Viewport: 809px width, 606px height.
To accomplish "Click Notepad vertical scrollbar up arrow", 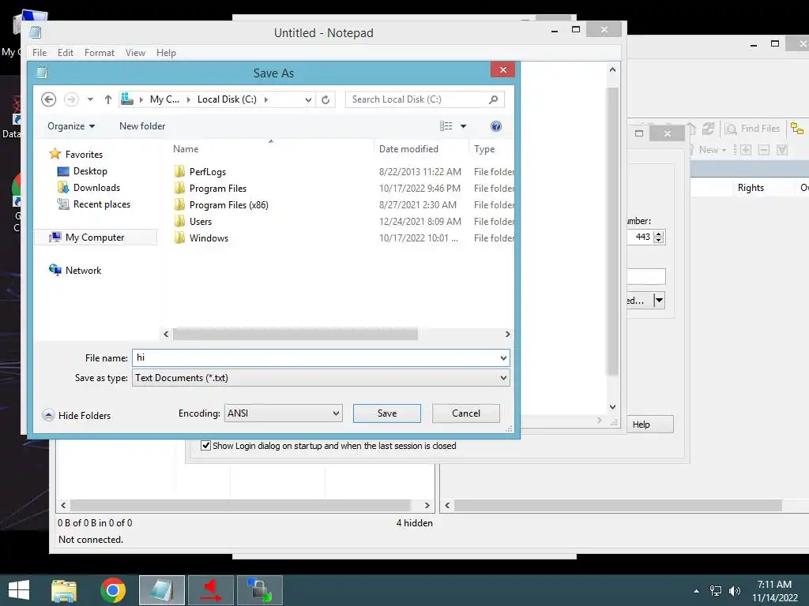I will (x=612, y=69).
